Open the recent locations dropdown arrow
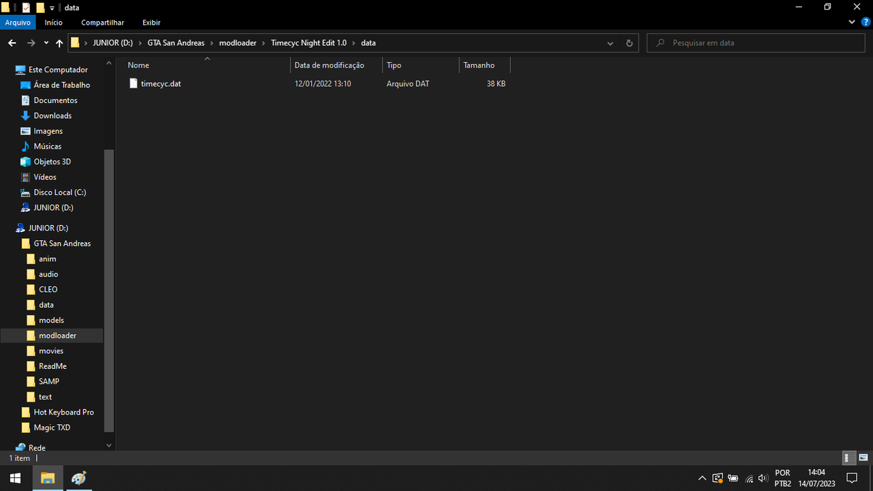873x491 pixels. pos(46,43)
